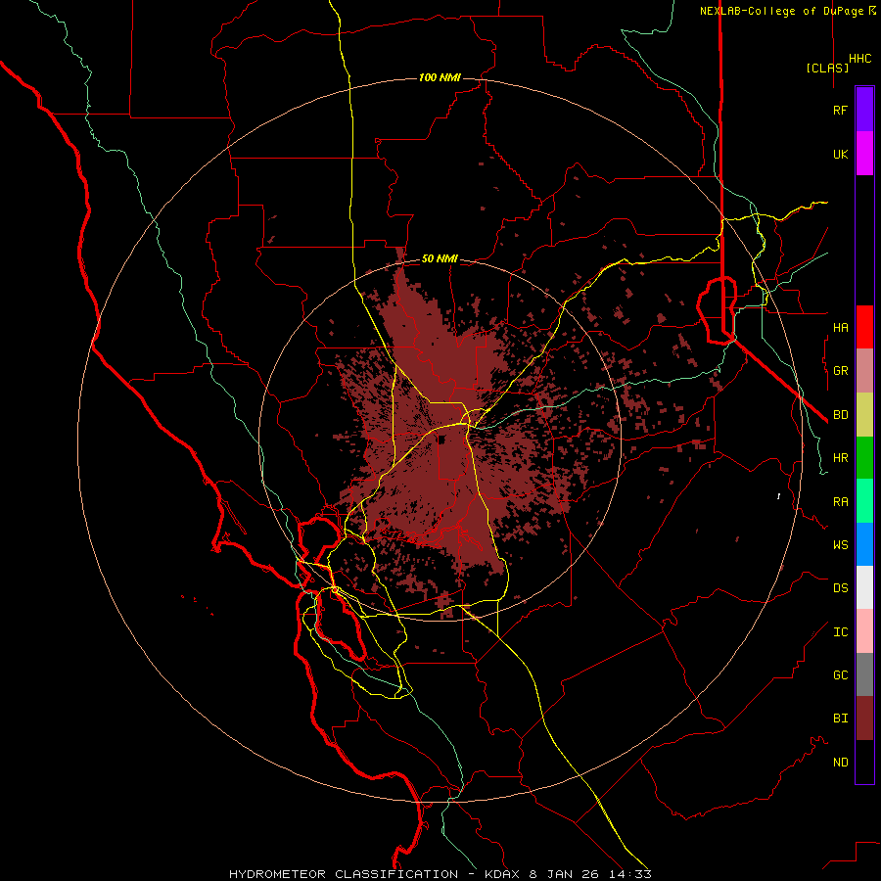Click the RA legend label
This screenshot has height=881, width=881.
(840, 502)
